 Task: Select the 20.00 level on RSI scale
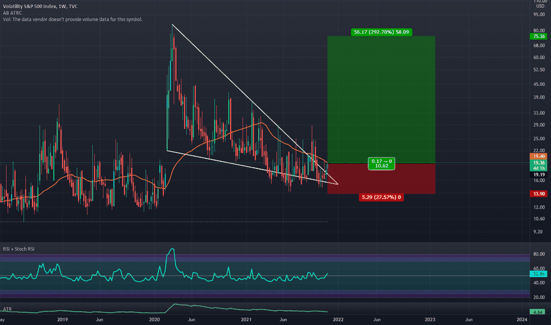539,297
